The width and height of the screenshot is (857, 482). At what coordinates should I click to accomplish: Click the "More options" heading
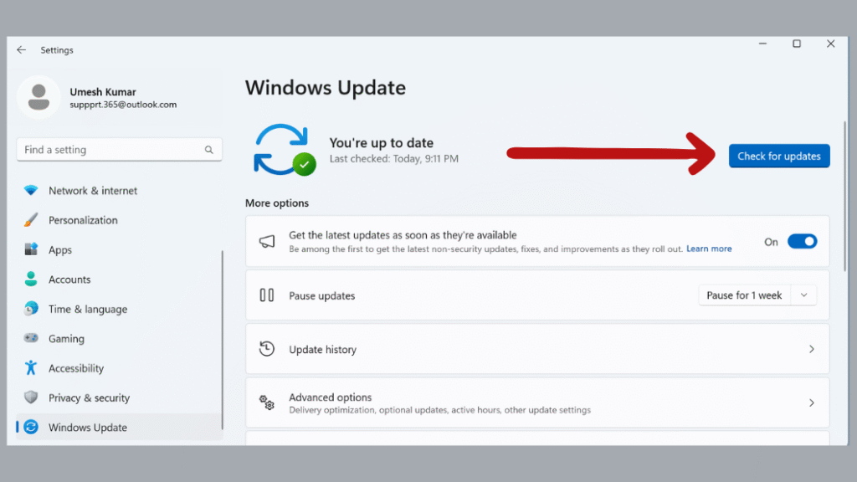(x=276, y=203)
